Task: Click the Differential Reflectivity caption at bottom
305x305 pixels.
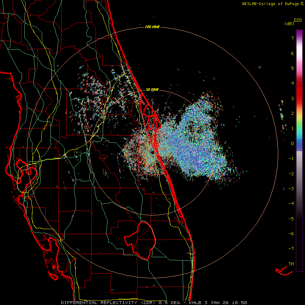Action: coord(154,303)
